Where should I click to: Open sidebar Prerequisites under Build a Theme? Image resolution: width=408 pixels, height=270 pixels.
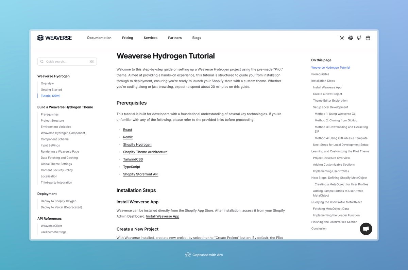click(50, 115)
